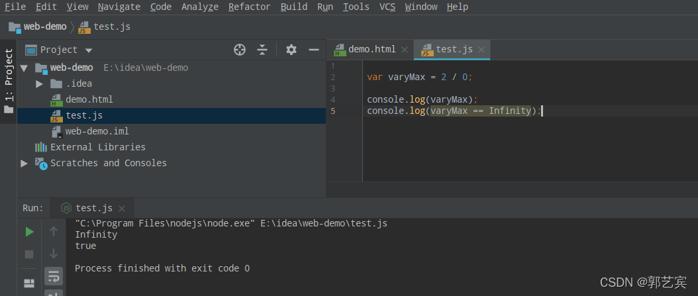
Task: Open the Run menu
Action: 325,7
